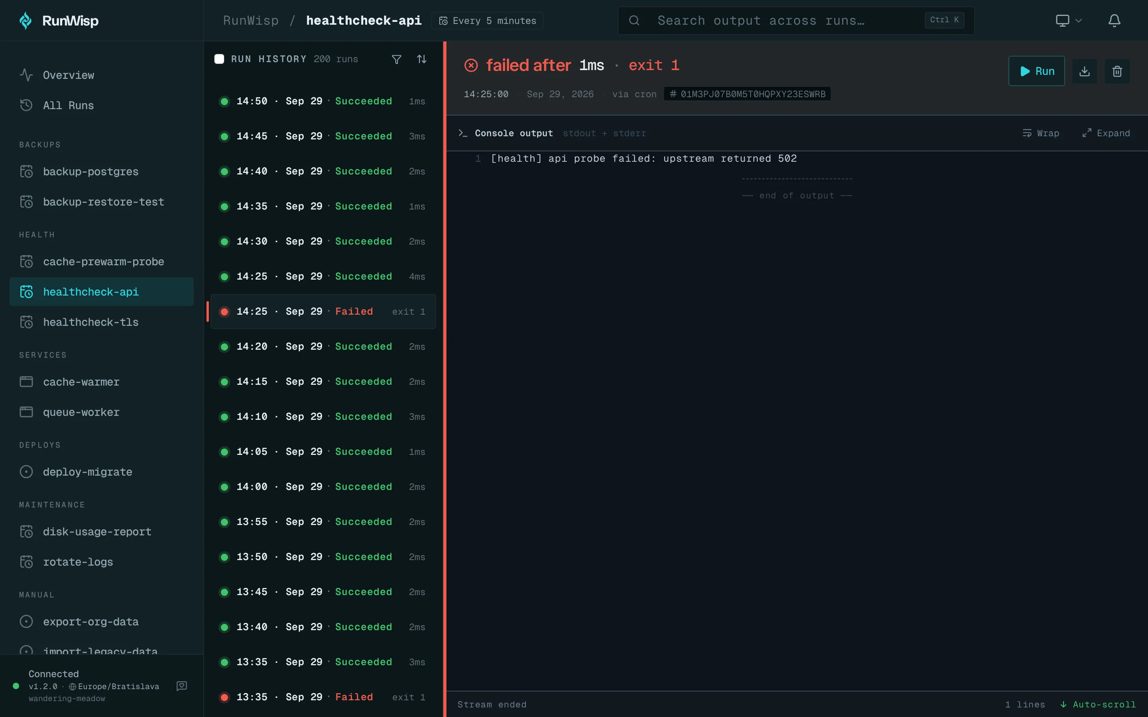Screen dimensions: 1148x717
Task: Click the export-org-data manual icon
Action: pos(27,622)
